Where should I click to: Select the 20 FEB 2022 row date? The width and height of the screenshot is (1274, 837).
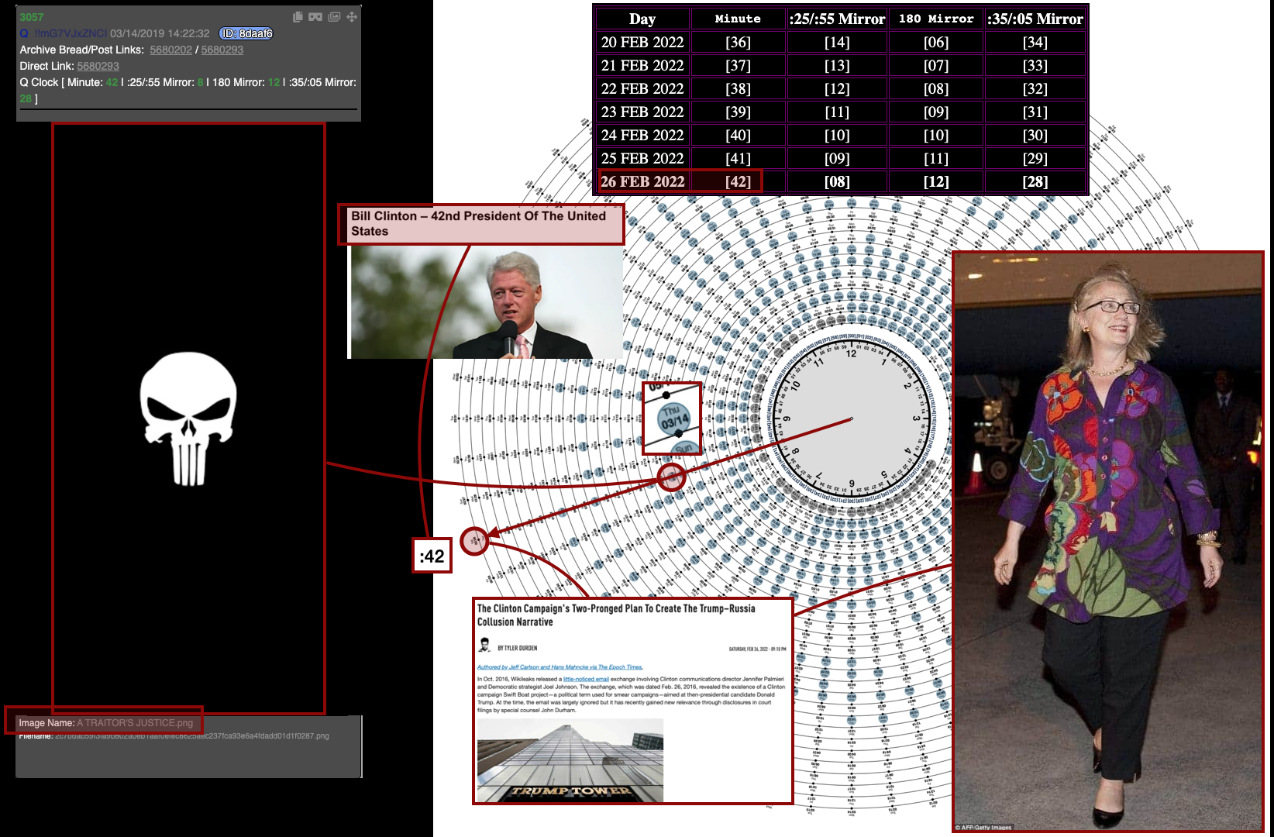(x=642, y=42)
